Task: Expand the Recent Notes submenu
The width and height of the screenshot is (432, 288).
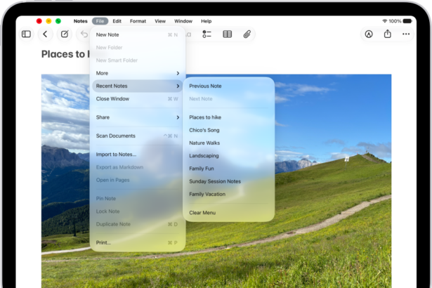Action: point(137,86)
